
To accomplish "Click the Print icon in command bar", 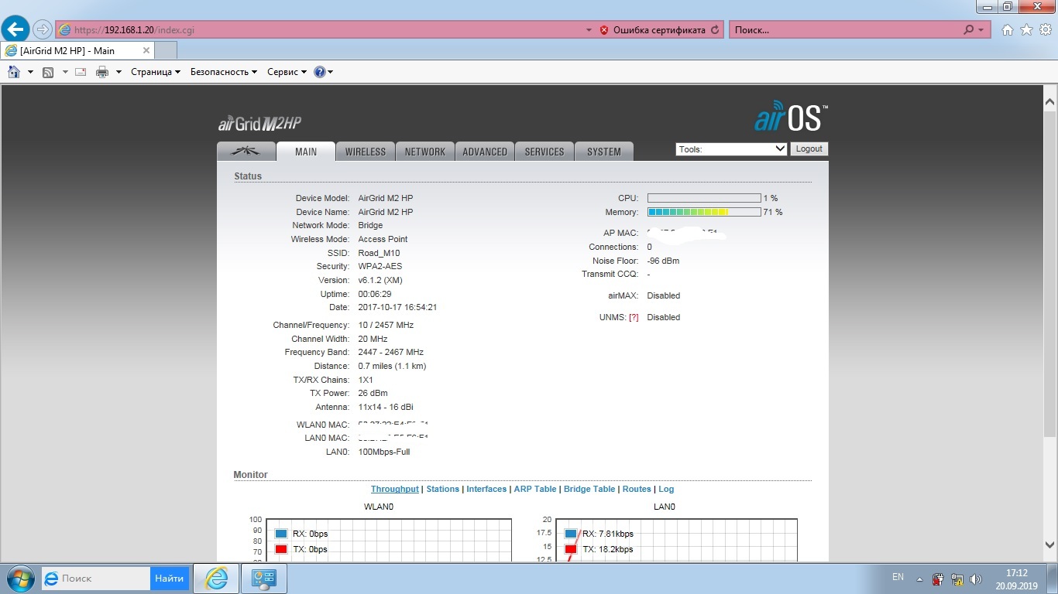I will point(102,72).
